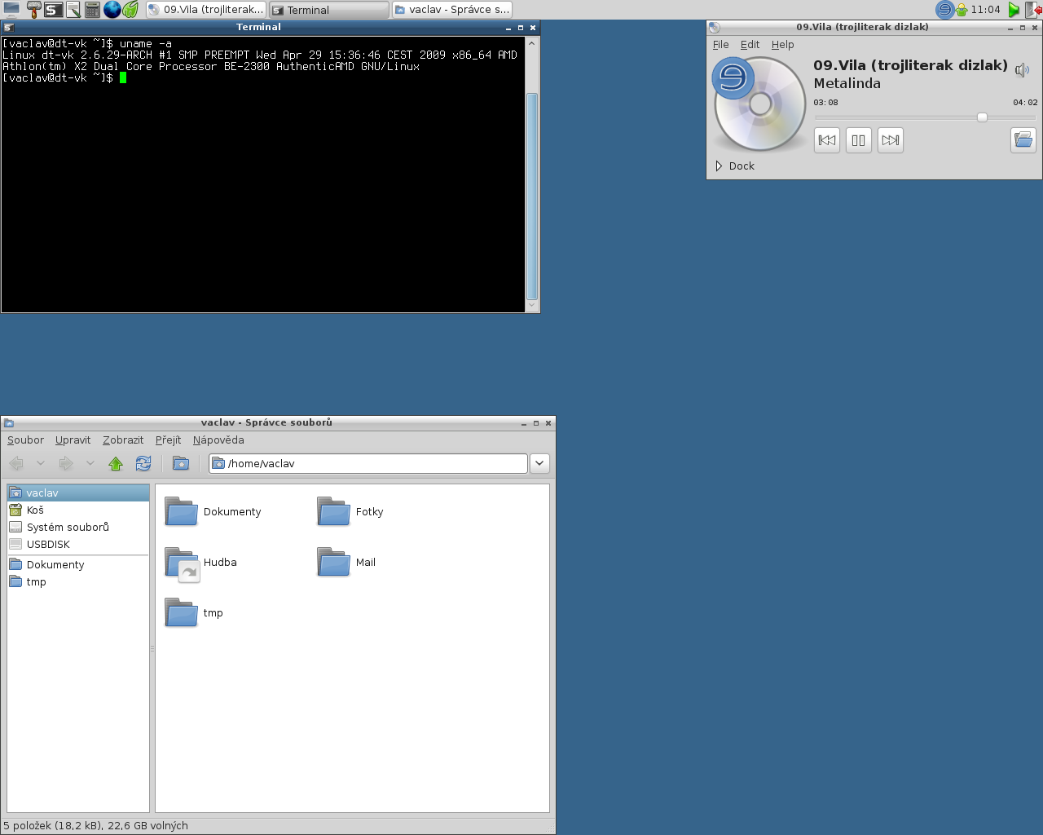Click the terminal window scrollbar thumb

[532, 196]
